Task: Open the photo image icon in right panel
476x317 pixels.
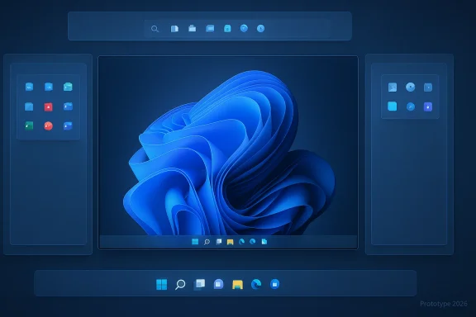Action: (x=393, y=88)
